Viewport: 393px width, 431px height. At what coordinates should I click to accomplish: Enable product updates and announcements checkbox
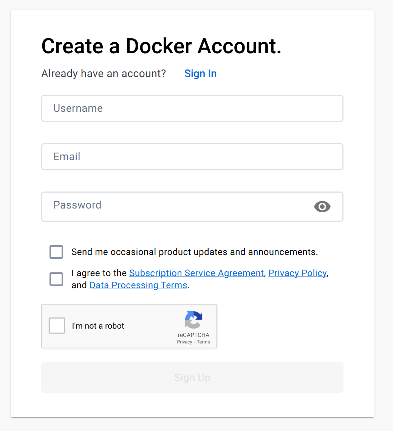coord(56,252)
